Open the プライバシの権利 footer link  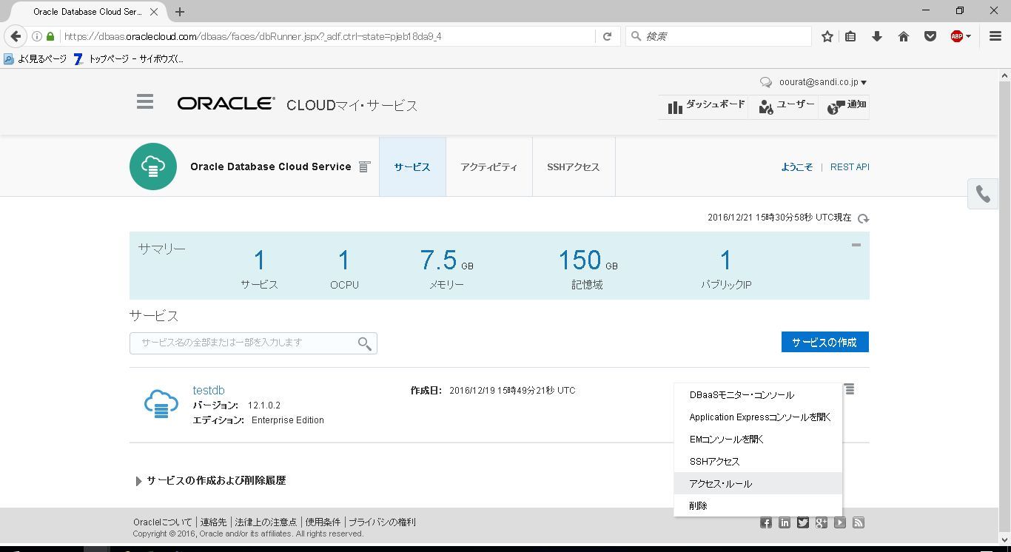382,522
